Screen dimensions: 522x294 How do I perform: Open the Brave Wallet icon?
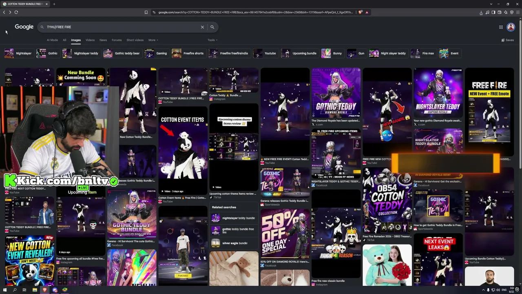[x=500, y=12]
